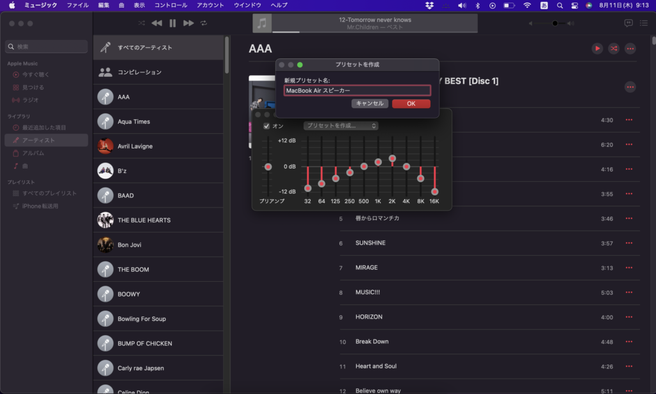Open Control Center in the menu bar
Image resolution: width=656 pixels, height=394 pixels.
click(575, 5)
